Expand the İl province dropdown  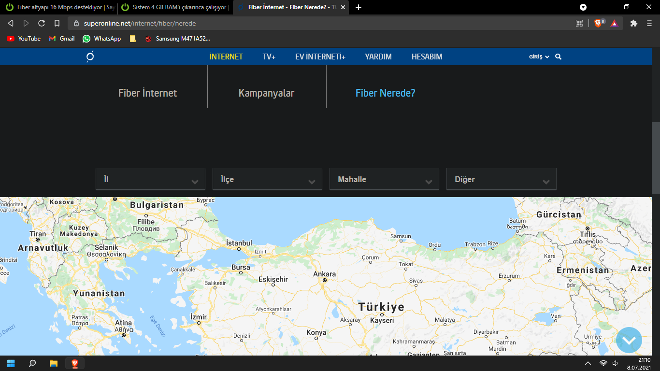(x=151, y=179)
